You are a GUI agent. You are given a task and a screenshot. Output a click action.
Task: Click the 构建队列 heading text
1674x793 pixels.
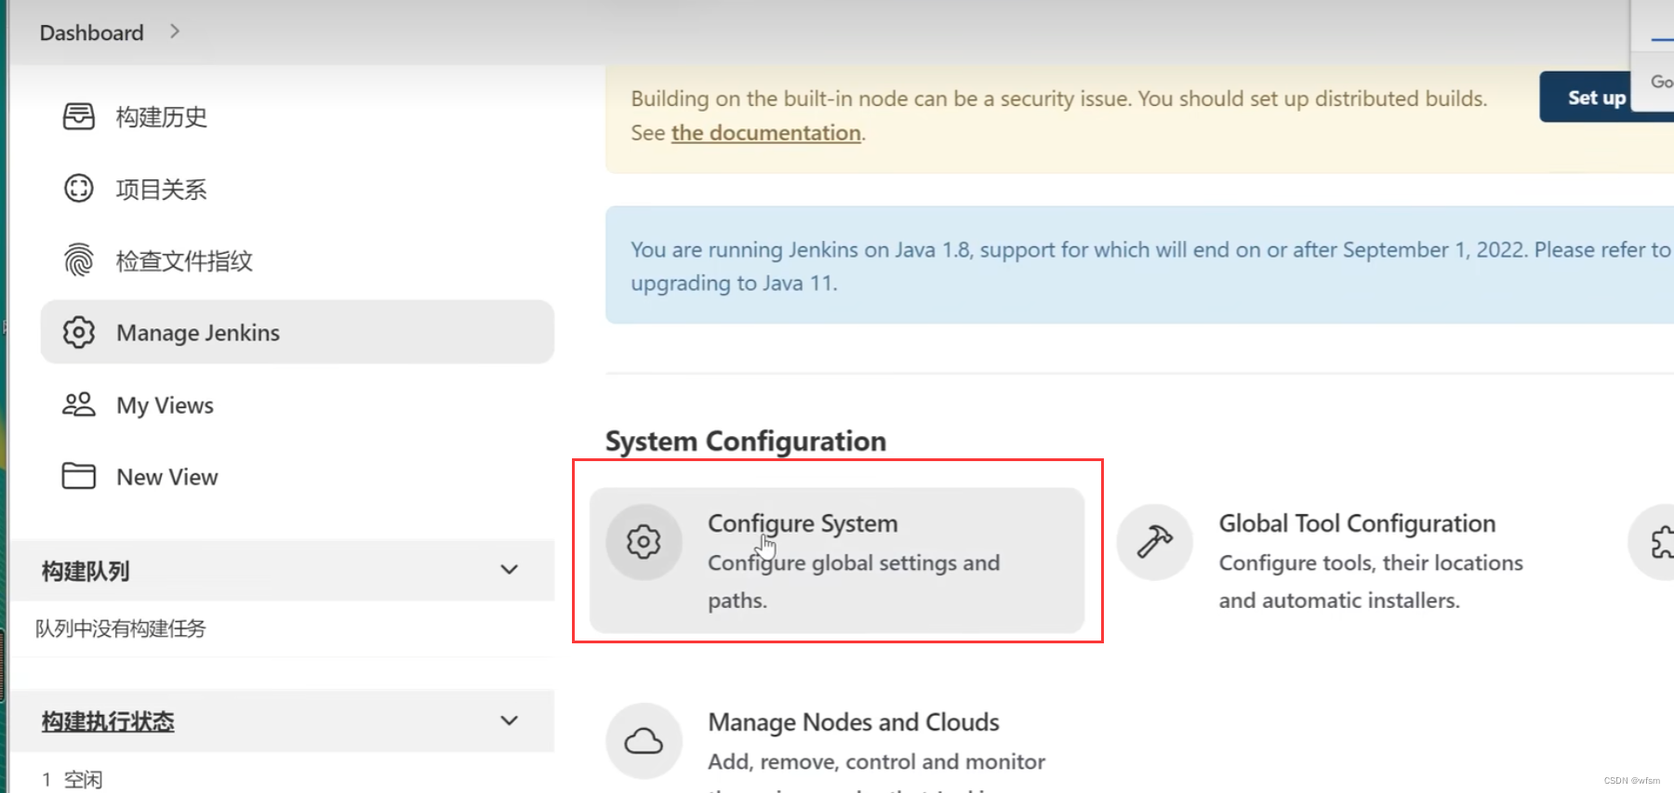(x=86, y=571)
